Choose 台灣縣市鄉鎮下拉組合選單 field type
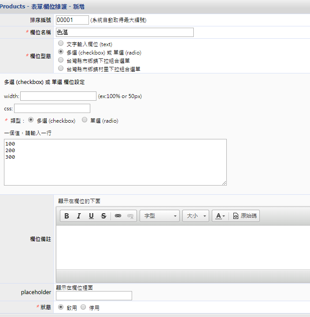 coord(61,60)
